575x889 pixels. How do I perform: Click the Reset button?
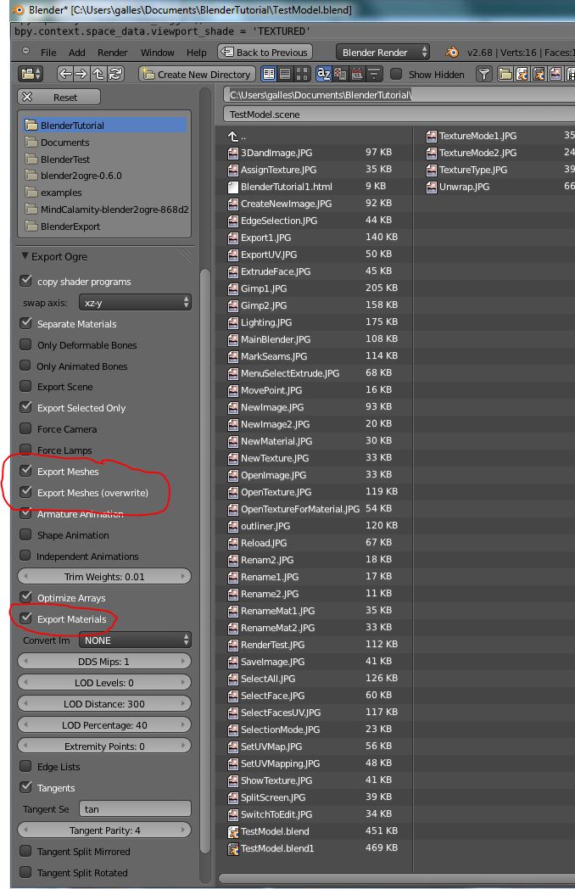[59, 97]
